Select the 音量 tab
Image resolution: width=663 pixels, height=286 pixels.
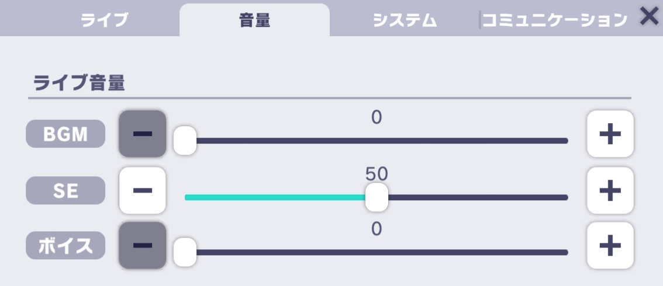tap(254, 20)
